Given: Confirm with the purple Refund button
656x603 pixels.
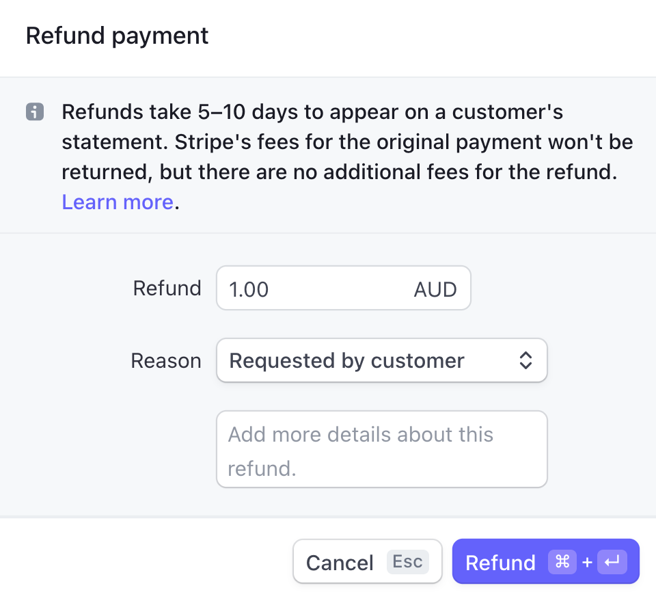Looking at the screenshot, I should pos(501,563).
